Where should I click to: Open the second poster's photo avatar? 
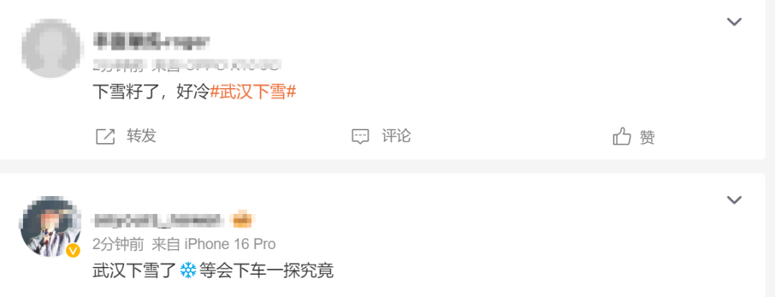(x=51, y=226)
